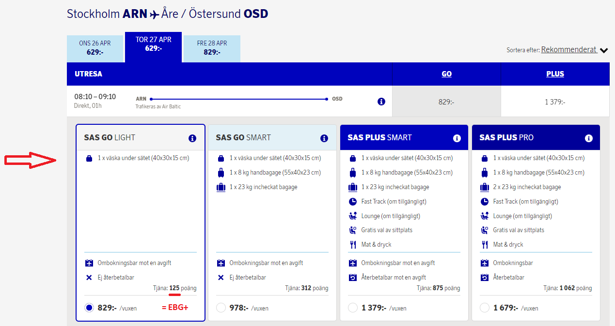This screenshot has width=615, height=326.
Task: Click info icon on SAS GO LIGHT card
Action: coord(192,138)
